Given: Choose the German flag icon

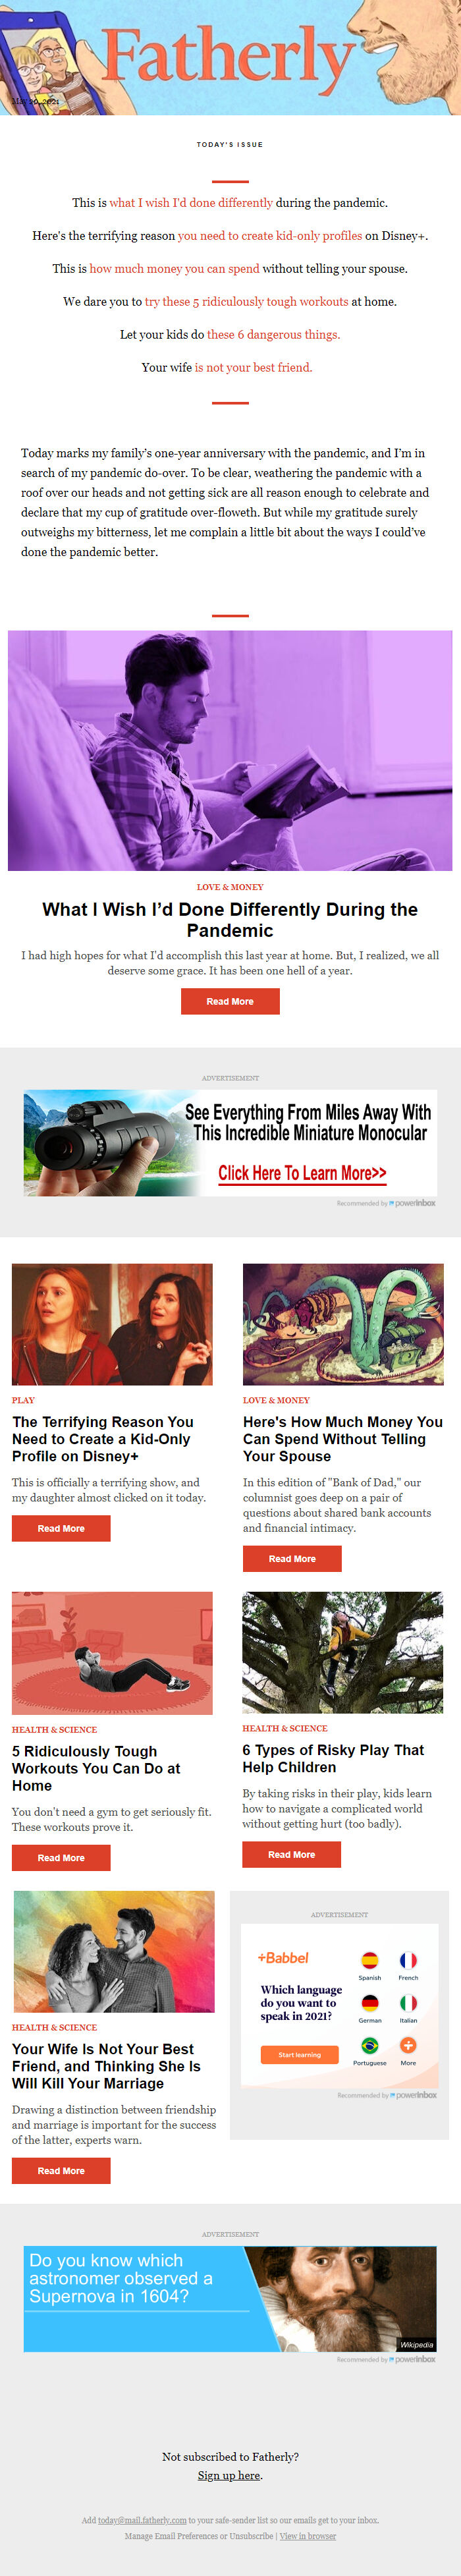Looking at the screenshot, I should coord(369,2003).
